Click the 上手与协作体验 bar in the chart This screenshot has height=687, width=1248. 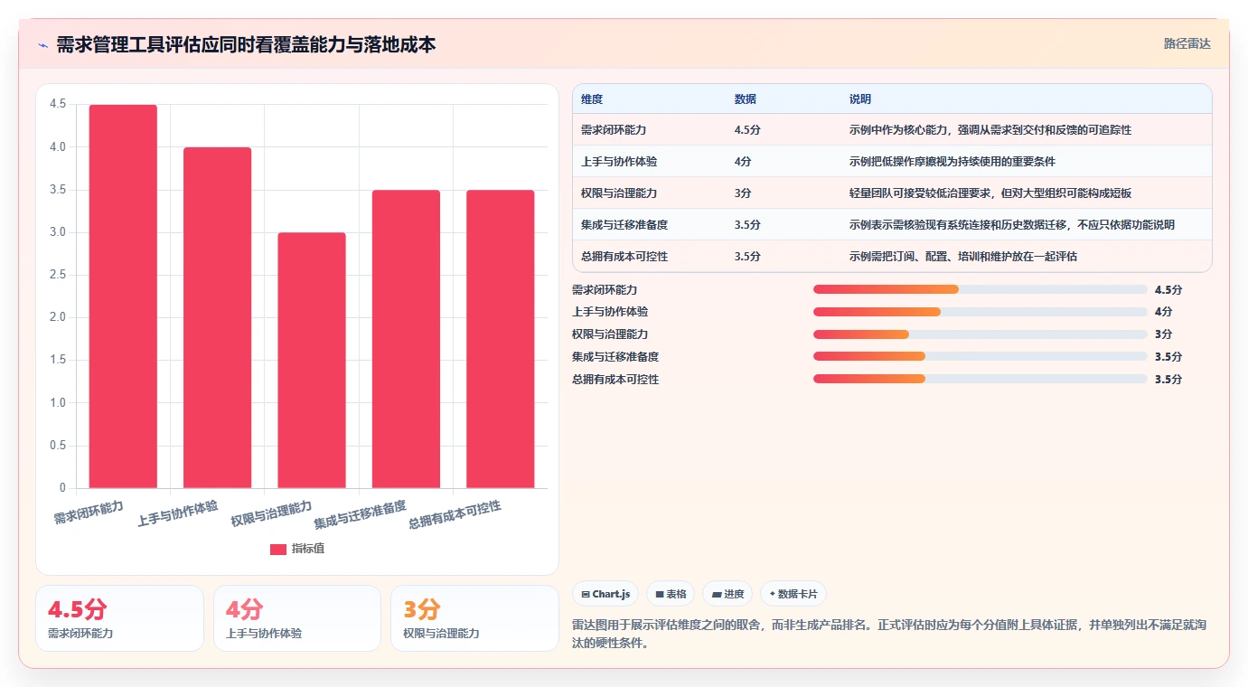(217, 317)
